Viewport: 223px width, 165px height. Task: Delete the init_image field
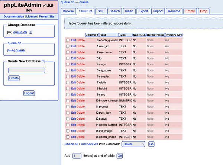81,131
